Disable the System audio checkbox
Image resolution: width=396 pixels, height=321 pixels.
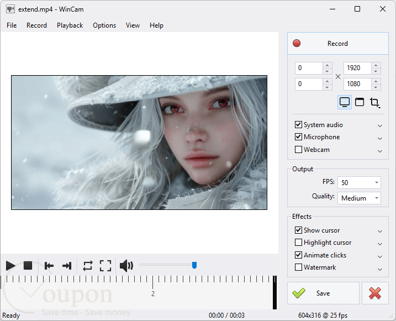tap(298, 124)
